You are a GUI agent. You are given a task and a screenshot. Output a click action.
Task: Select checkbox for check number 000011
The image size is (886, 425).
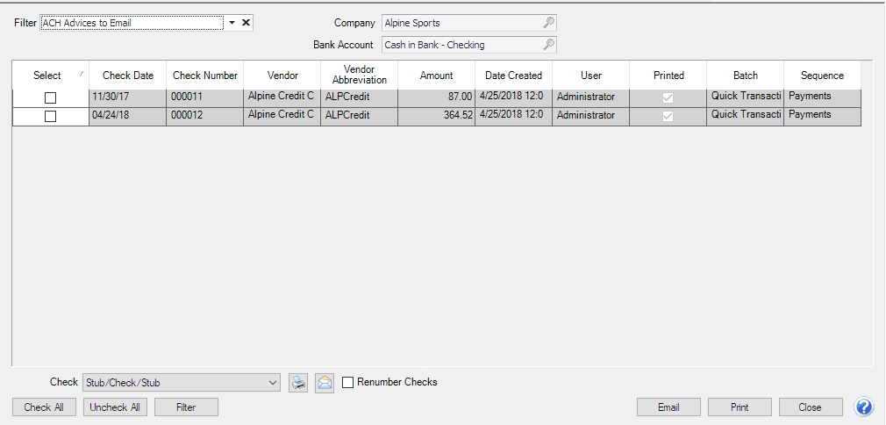(50, 97)
